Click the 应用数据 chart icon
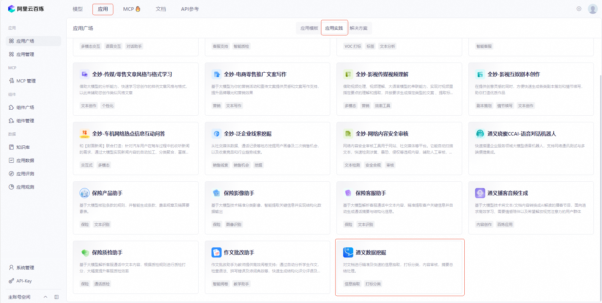Image resolution: width=602 pixels, height=303 pixels. click(x=11, y=161)
